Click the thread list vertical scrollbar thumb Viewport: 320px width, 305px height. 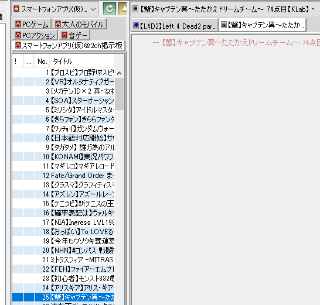120,94
